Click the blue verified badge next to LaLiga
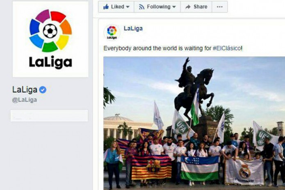This screenshot has width=285, height=190. point(43,90)
